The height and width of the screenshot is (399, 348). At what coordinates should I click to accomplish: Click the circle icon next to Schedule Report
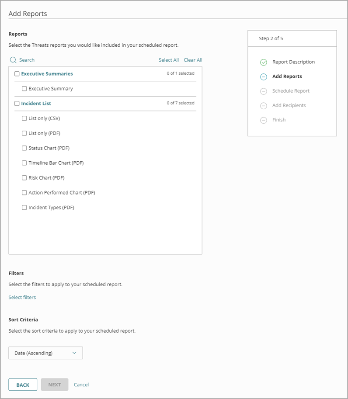tap(263, 91)
